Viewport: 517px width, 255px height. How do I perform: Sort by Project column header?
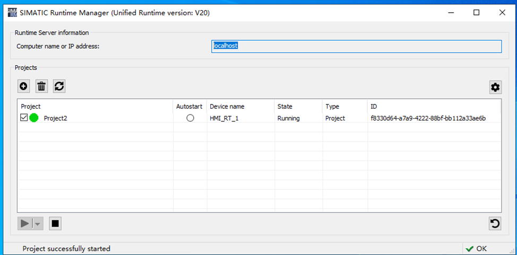(96, 107)
